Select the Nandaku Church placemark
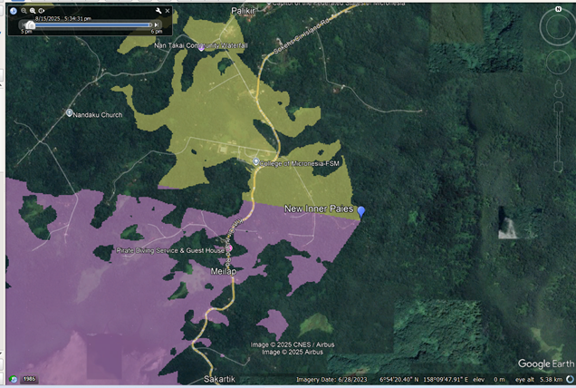Viewport: 576px width, 388px height. click(70, 113)
